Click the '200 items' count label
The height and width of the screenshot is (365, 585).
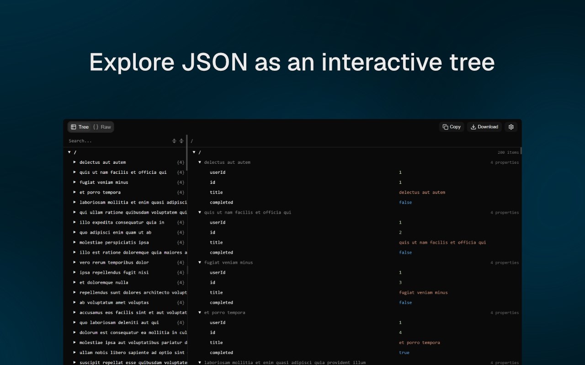click(508, 152)
